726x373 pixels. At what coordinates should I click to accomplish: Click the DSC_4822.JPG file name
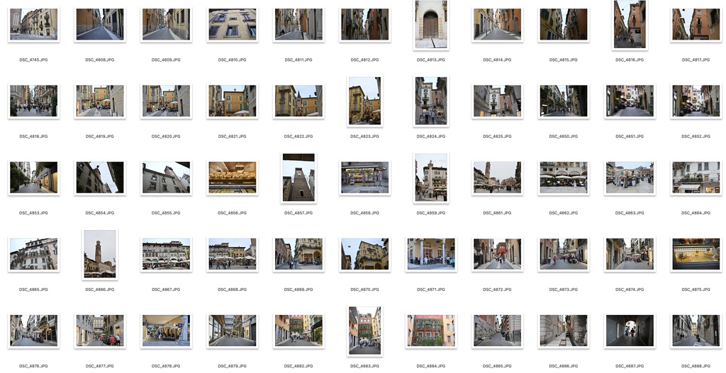point(298,137)
